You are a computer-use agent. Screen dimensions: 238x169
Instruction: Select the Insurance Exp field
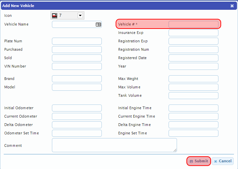pyautogui.click(x=194, y=33)
